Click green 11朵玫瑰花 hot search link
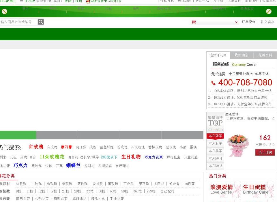277x202 pixels. click(x=52, y=157)
